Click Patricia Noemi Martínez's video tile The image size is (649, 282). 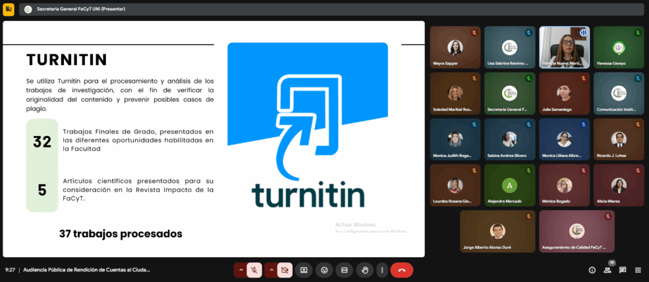[564, 47]
